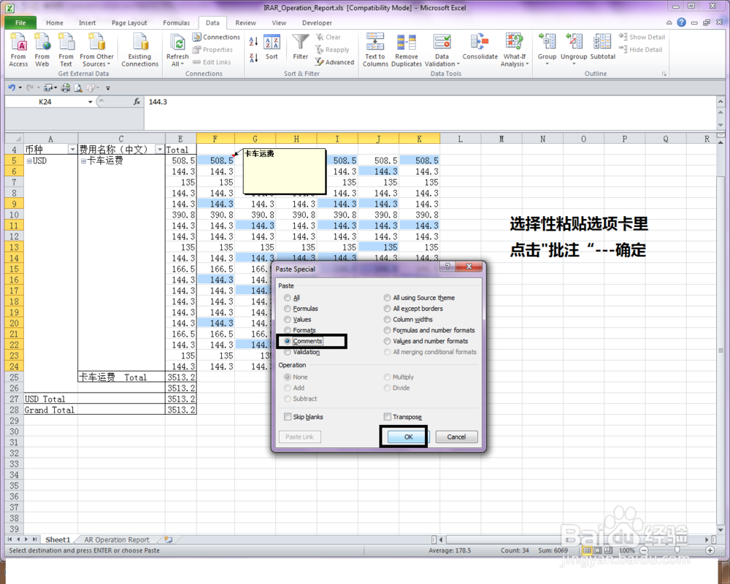Click the Zoom in plus button
730x584 pixels.
[710, 550]
